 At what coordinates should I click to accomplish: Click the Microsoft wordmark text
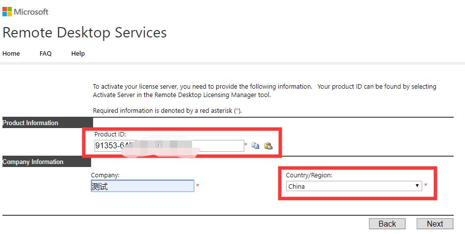pyautogui.click(x=31, y=12)
